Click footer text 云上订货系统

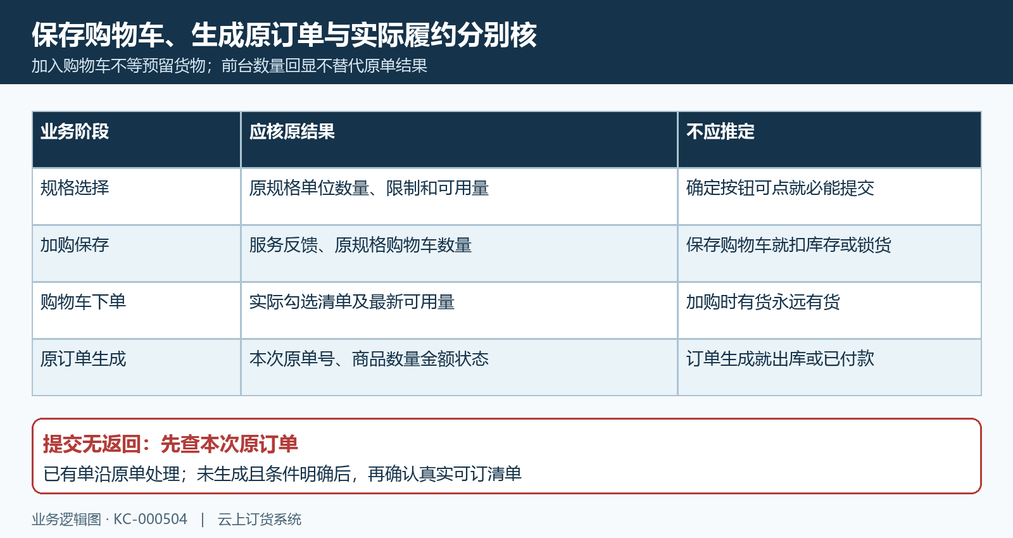pyautogui.click(x=260, y=520)
